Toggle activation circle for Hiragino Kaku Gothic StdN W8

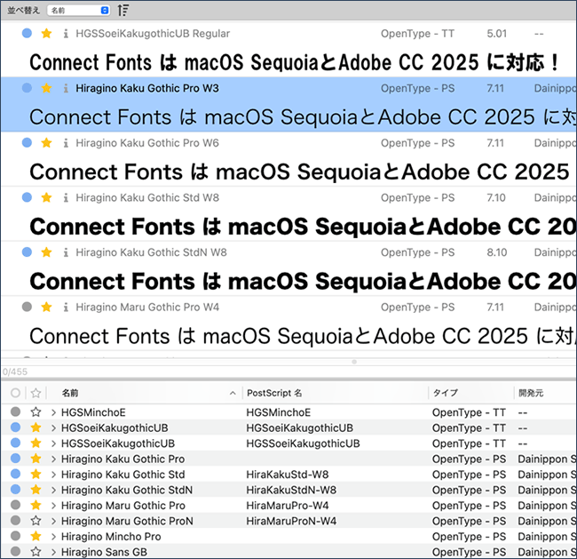pos(27,252)
